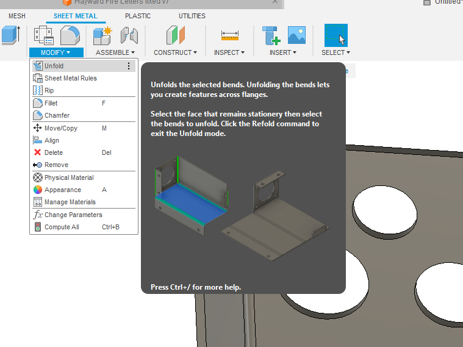Open the INSERT dropdown
Image resolution: width=463 pixels, height=347 pixels.
pyautogui.click(x=282, y=52)
